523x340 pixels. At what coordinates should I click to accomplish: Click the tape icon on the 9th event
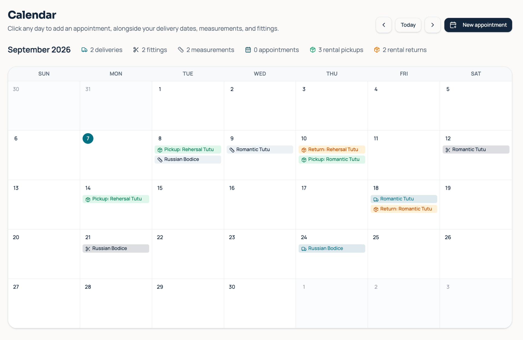pos(232,150)
